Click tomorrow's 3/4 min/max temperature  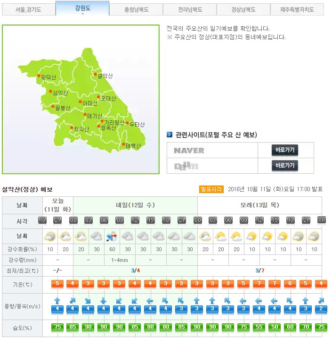coord(135,270)
